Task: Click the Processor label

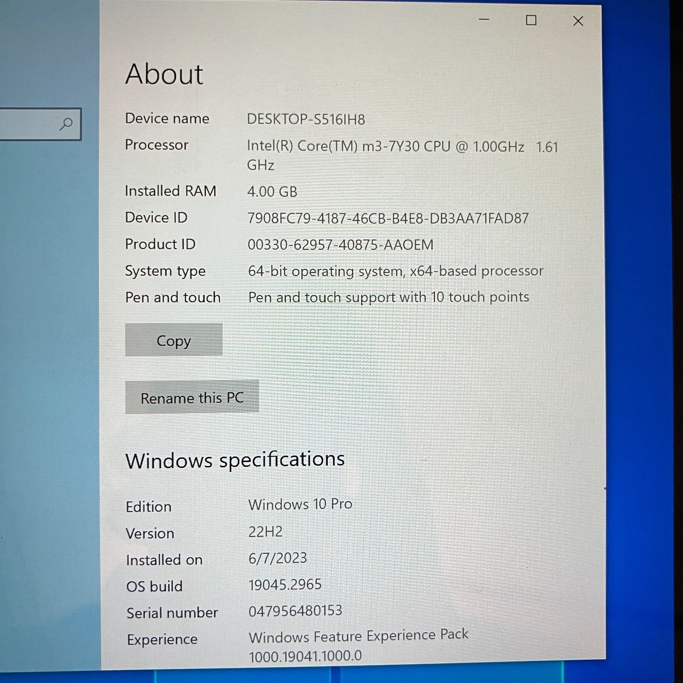Action: (x=157, y=146)
